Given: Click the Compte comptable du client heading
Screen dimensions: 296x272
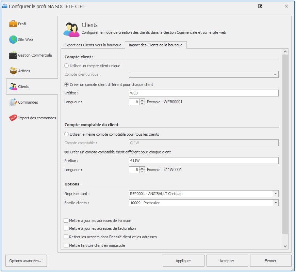Looking at the screenshot, I should [x=92, y=125].
